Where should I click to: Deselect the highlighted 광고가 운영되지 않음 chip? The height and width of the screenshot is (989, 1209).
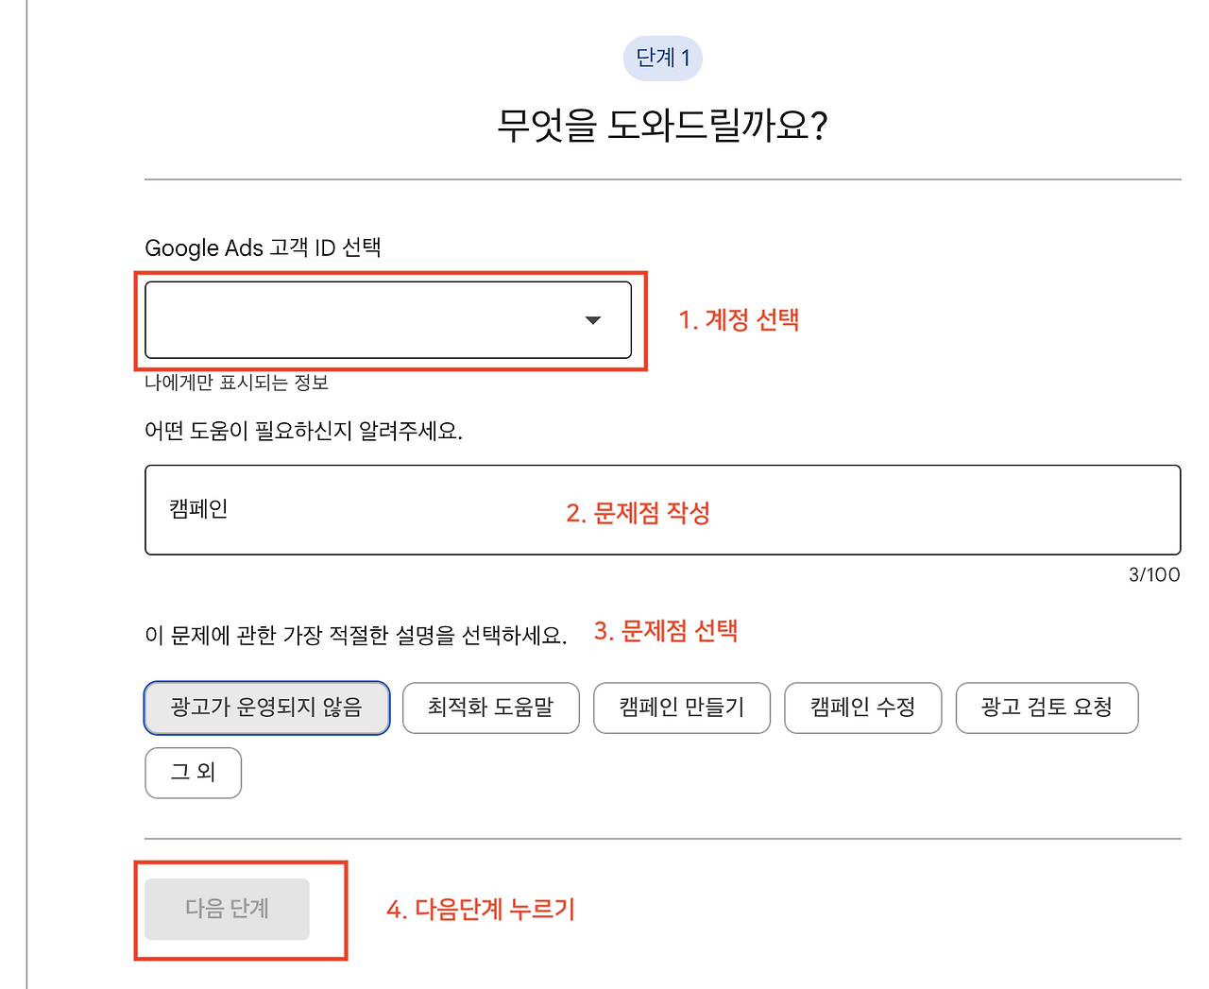pos(266,708)
